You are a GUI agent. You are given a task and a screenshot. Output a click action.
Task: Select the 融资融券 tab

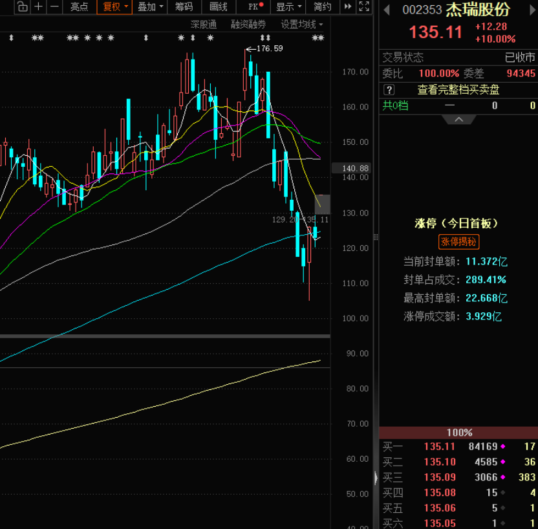pyautogui.click(x=248, y=25)
